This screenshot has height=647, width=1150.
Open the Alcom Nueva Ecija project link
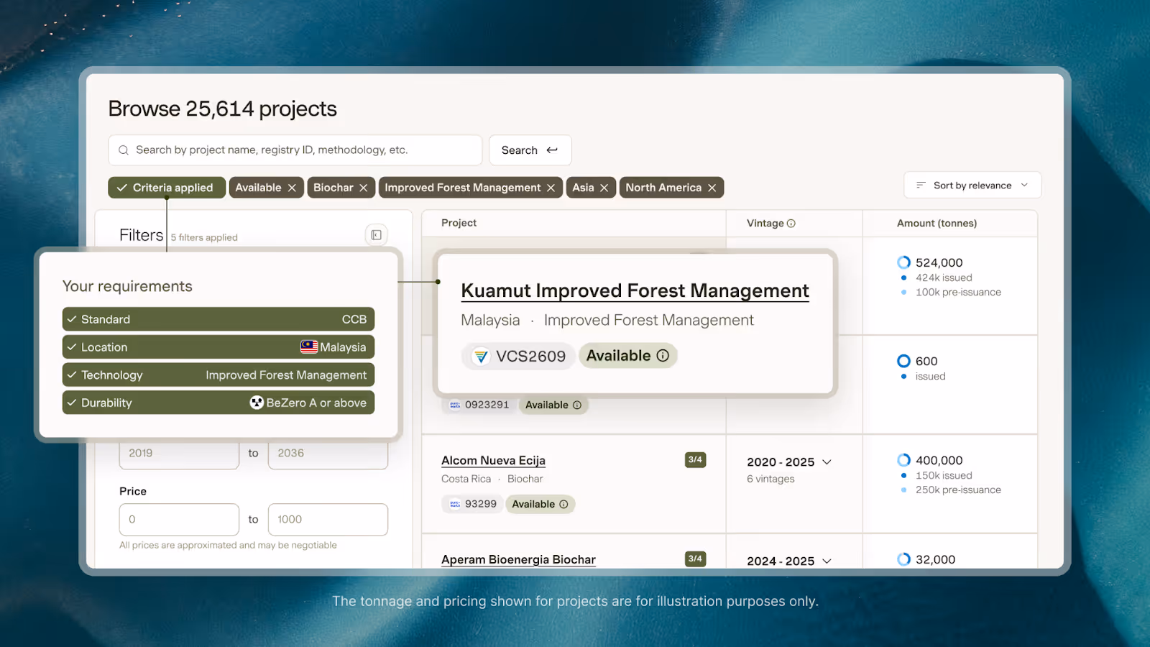[493, 461]
